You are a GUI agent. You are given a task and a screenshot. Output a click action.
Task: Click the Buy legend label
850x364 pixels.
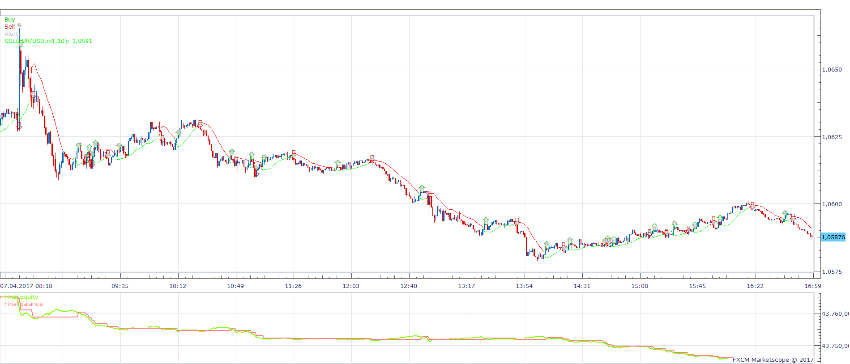(x=9, y=20)
